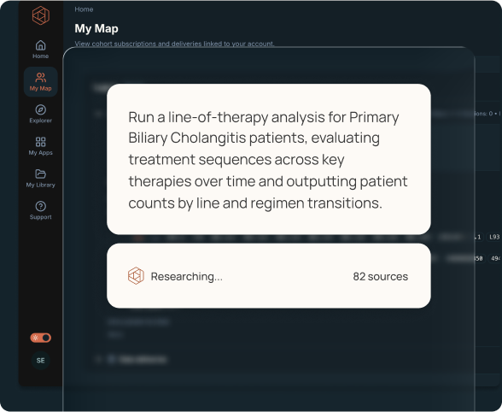Click the Researching status text

coord(187,276)
